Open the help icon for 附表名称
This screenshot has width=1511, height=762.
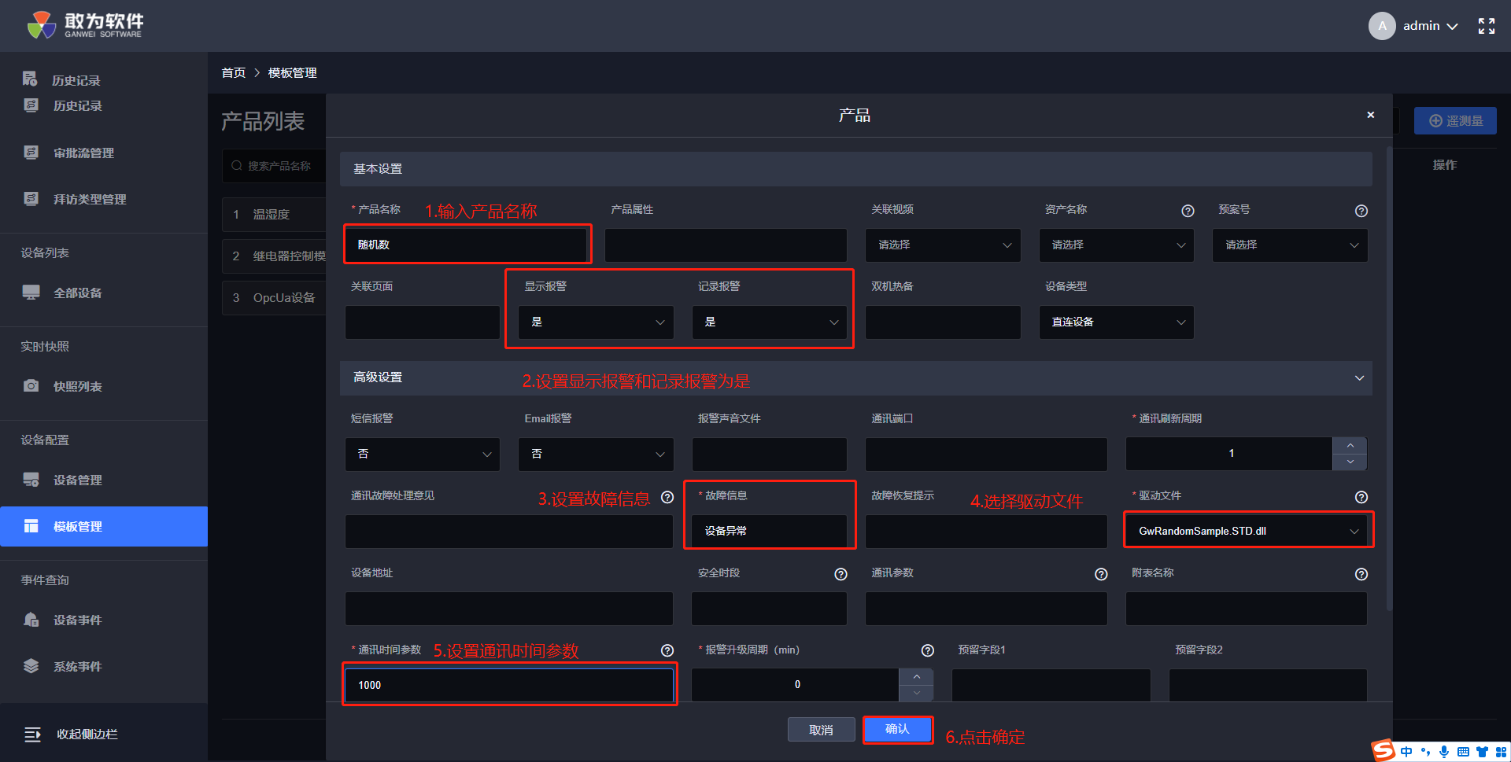coord(1361,574)
